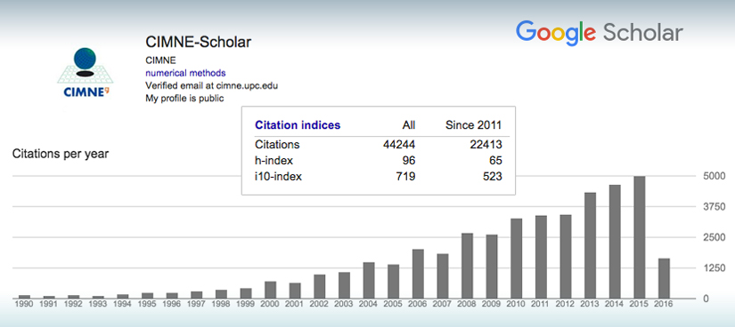The width and height of the screenshot is (735, 327).
Task: Click the h-index row label
Action: point(274,161)
